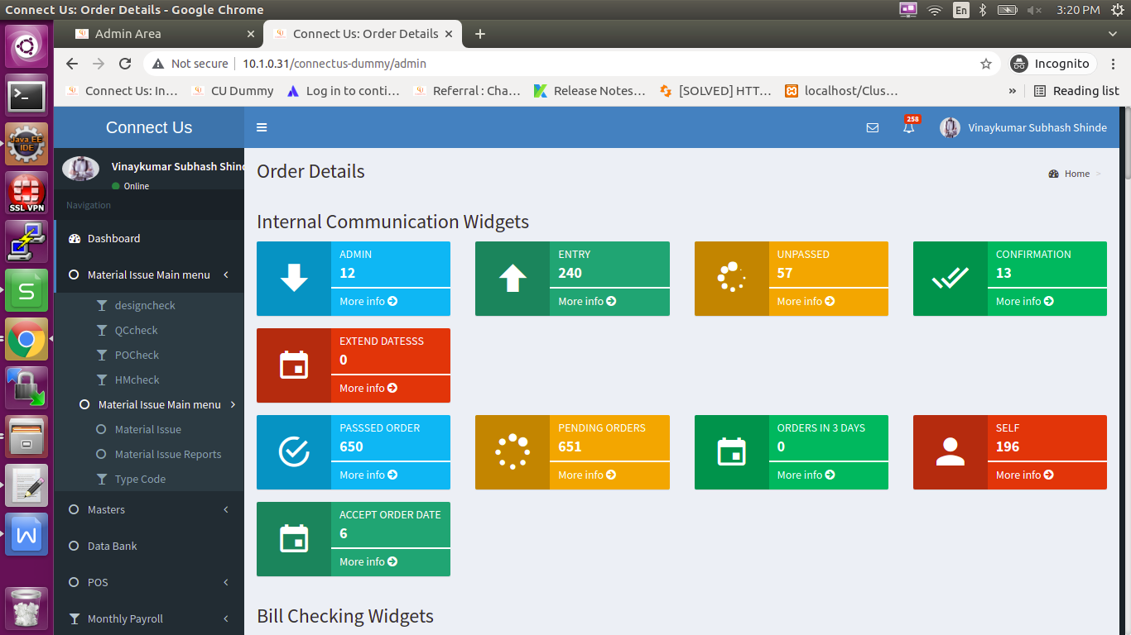The height and width of the screenshot is (635, 1131).
Task: Open the CU Dummy bookmark
Action: coord(233,91)
